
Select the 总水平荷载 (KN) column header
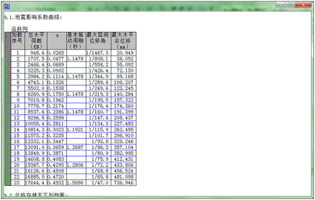point(36,41)
